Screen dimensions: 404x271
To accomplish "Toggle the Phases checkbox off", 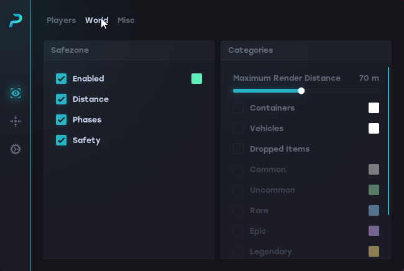I will tap(61, 120).
